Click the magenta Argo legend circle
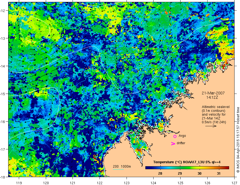240x185 pixels. (175, 136)
